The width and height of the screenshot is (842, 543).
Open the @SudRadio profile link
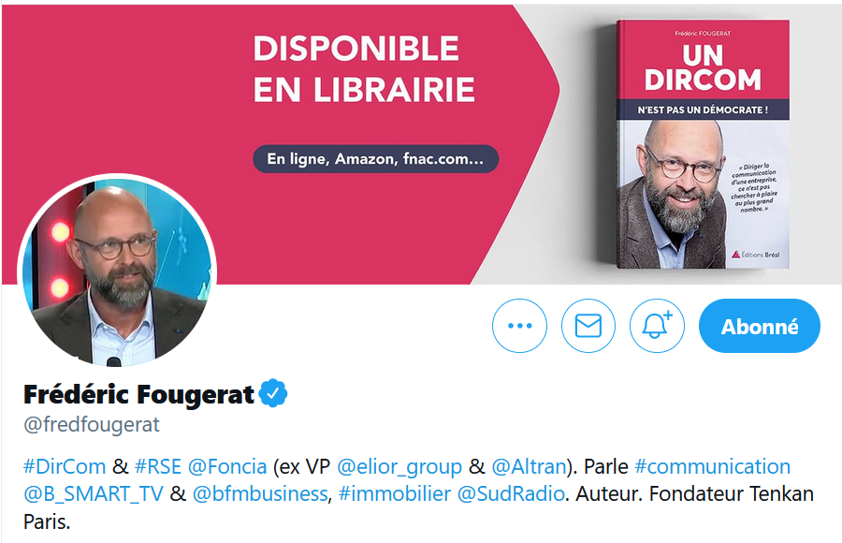[x=511, y=493]
